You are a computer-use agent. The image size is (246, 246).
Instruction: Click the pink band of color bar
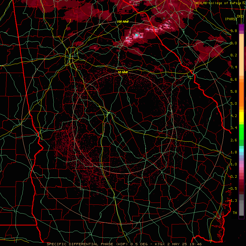241,166
